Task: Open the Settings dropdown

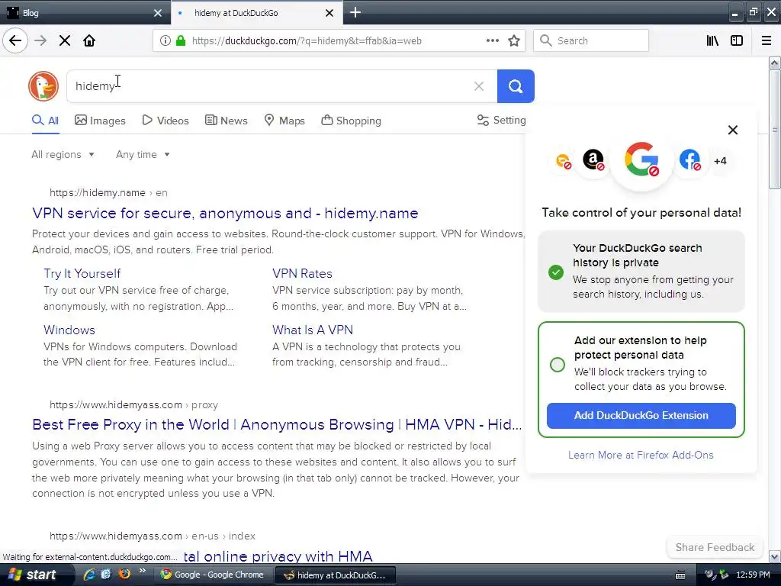Action: [x=501, y=120]
